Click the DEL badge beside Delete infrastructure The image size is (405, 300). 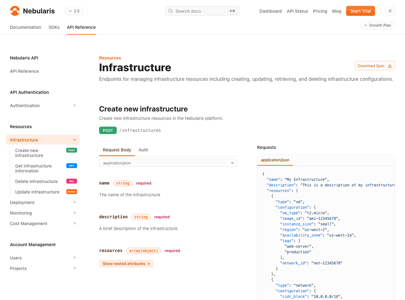(72, 181)
